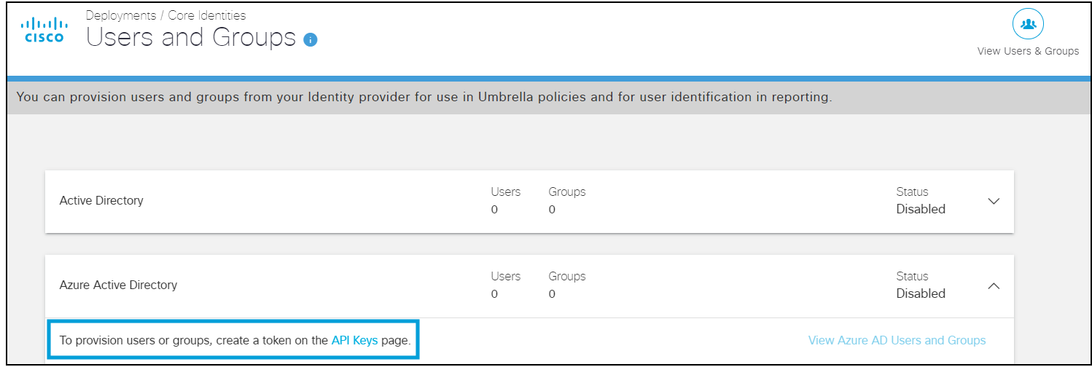Click Users count in Azure Active Directory row
This screenshot has height=367, width=1092.
494,294
